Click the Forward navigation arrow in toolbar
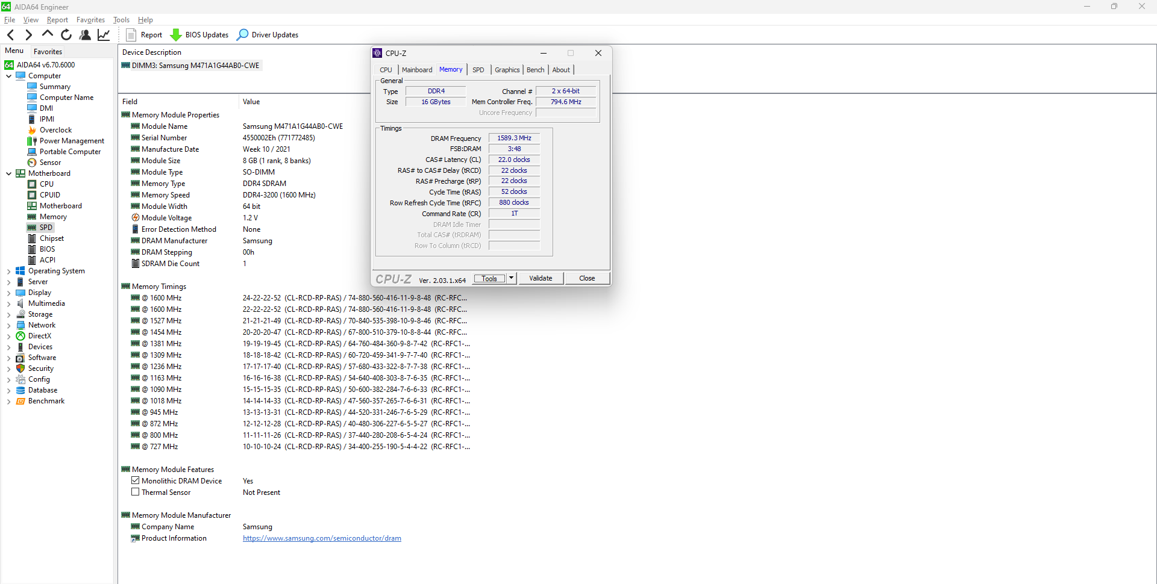Image resolution: width=1157 pixels, height=584 pixels. click(28, 35)
